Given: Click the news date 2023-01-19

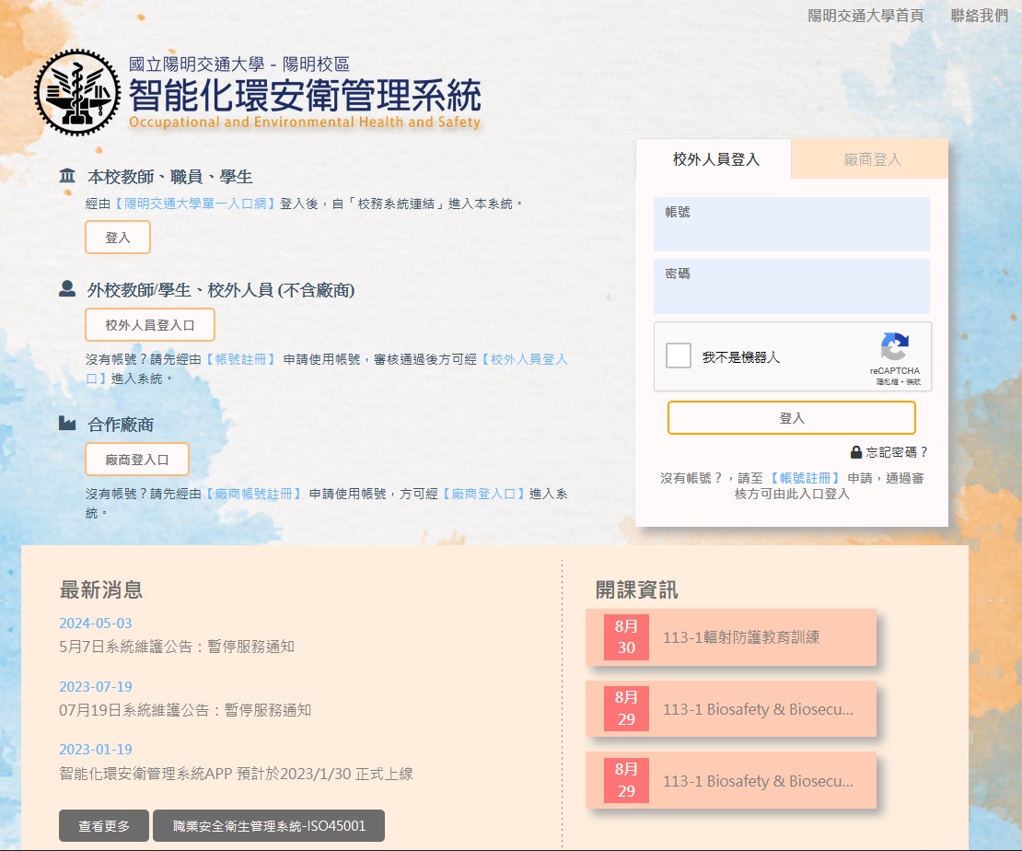Looking at the screenshot, I should [x=95, y=750].
